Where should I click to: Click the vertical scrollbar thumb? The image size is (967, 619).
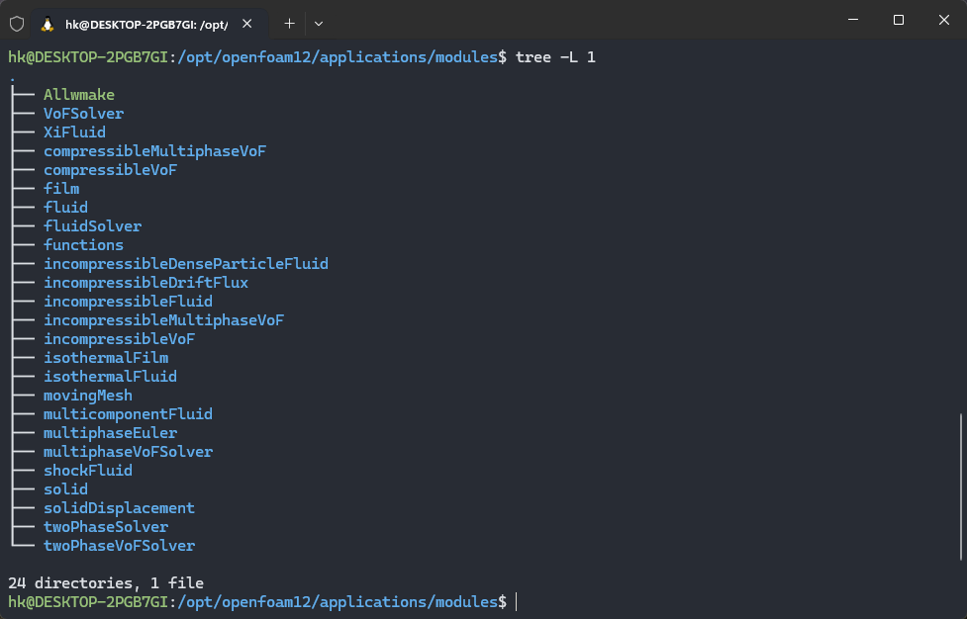pyautogui.click(x=961, y=485)
